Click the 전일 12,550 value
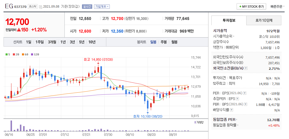 coord(85,19)
